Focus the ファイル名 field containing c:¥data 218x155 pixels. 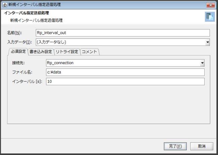coord(125,72)
